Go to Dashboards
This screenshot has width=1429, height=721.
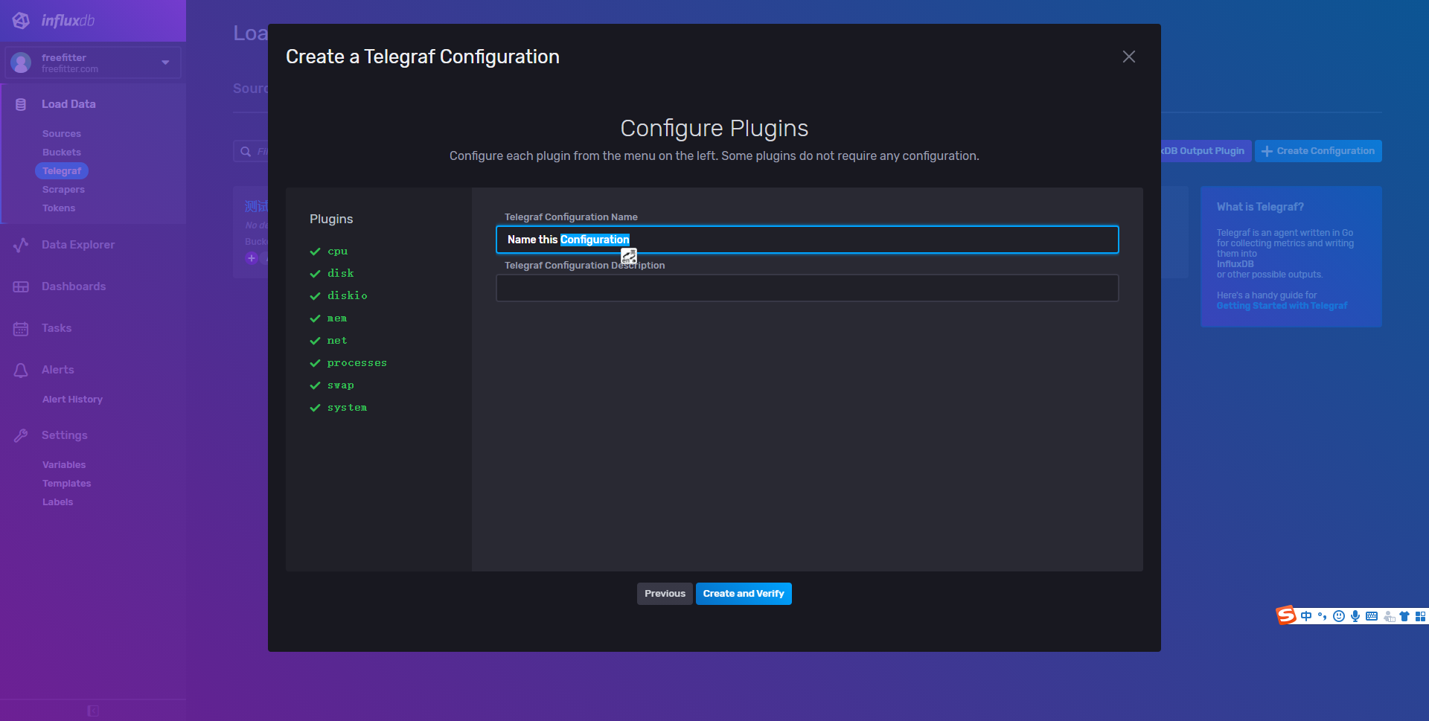(x=74, y=286)
